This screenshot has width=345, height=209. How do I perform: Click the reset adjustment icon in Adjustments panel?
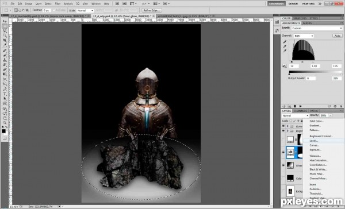335,106
